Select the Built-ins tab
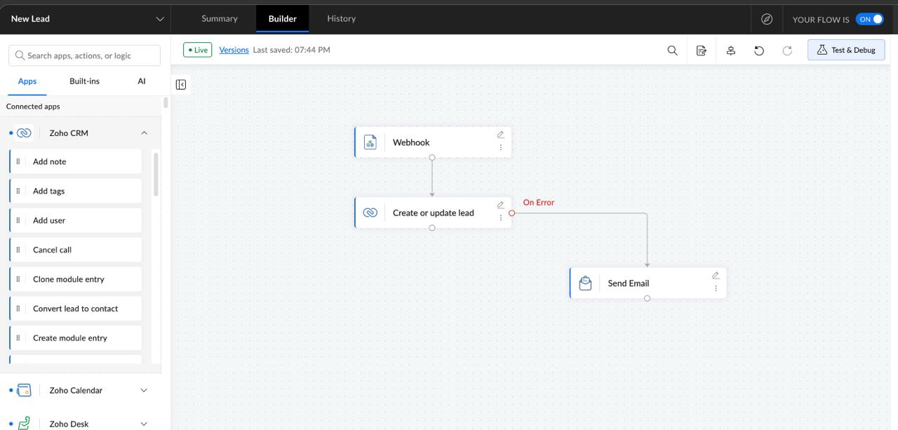 pos(84,81)
